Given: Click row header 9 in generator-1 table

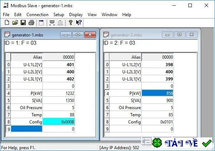Looking at the screenshot, I should click(9, 129).
